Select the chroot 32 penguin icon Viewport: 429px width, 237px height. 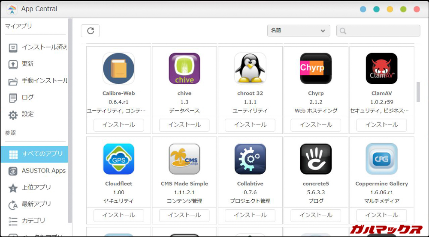(x=250, y=68)
